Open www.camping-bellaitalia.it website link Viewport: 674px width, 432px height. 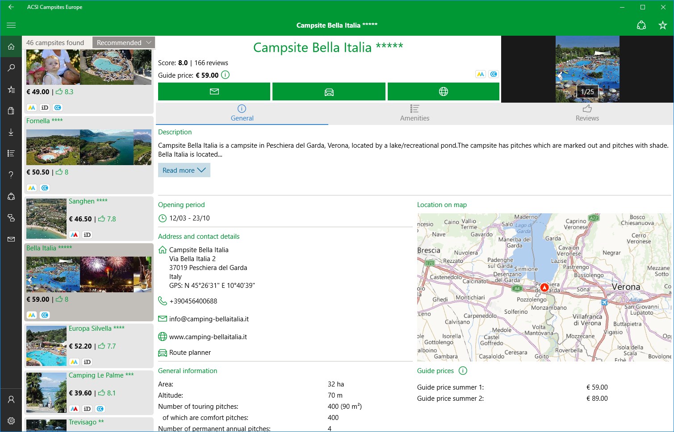[208, 336]
